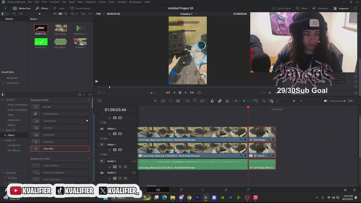Play forward button

(186, 92)
